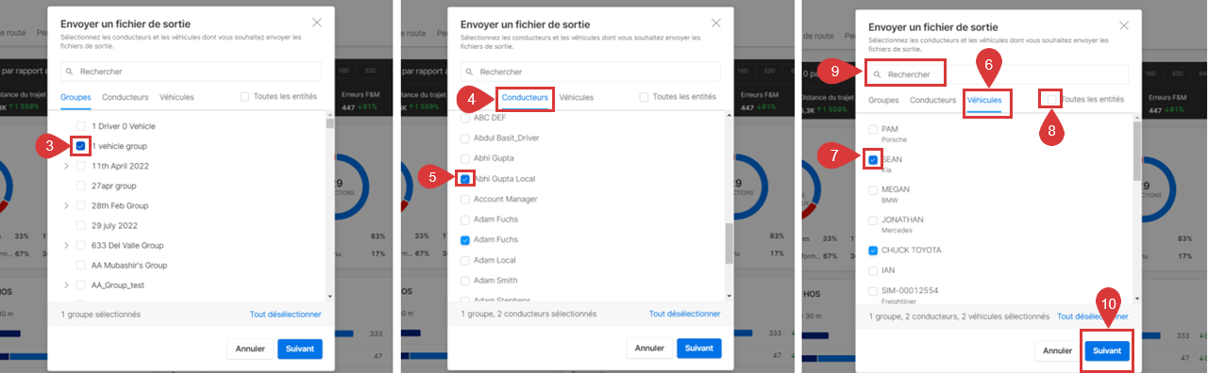Deselect the Adam Fuchs driver checkbox
This screenshot has width=1208, height=373.
465,240
